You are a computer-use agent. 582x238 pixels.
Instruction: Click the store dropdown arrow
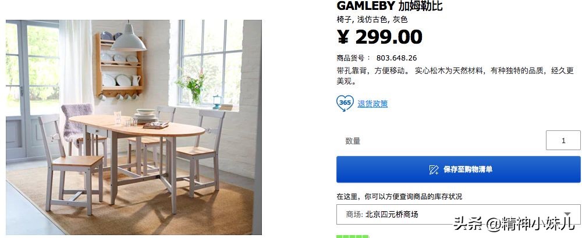pyautogui.click(x=567, y=214)
